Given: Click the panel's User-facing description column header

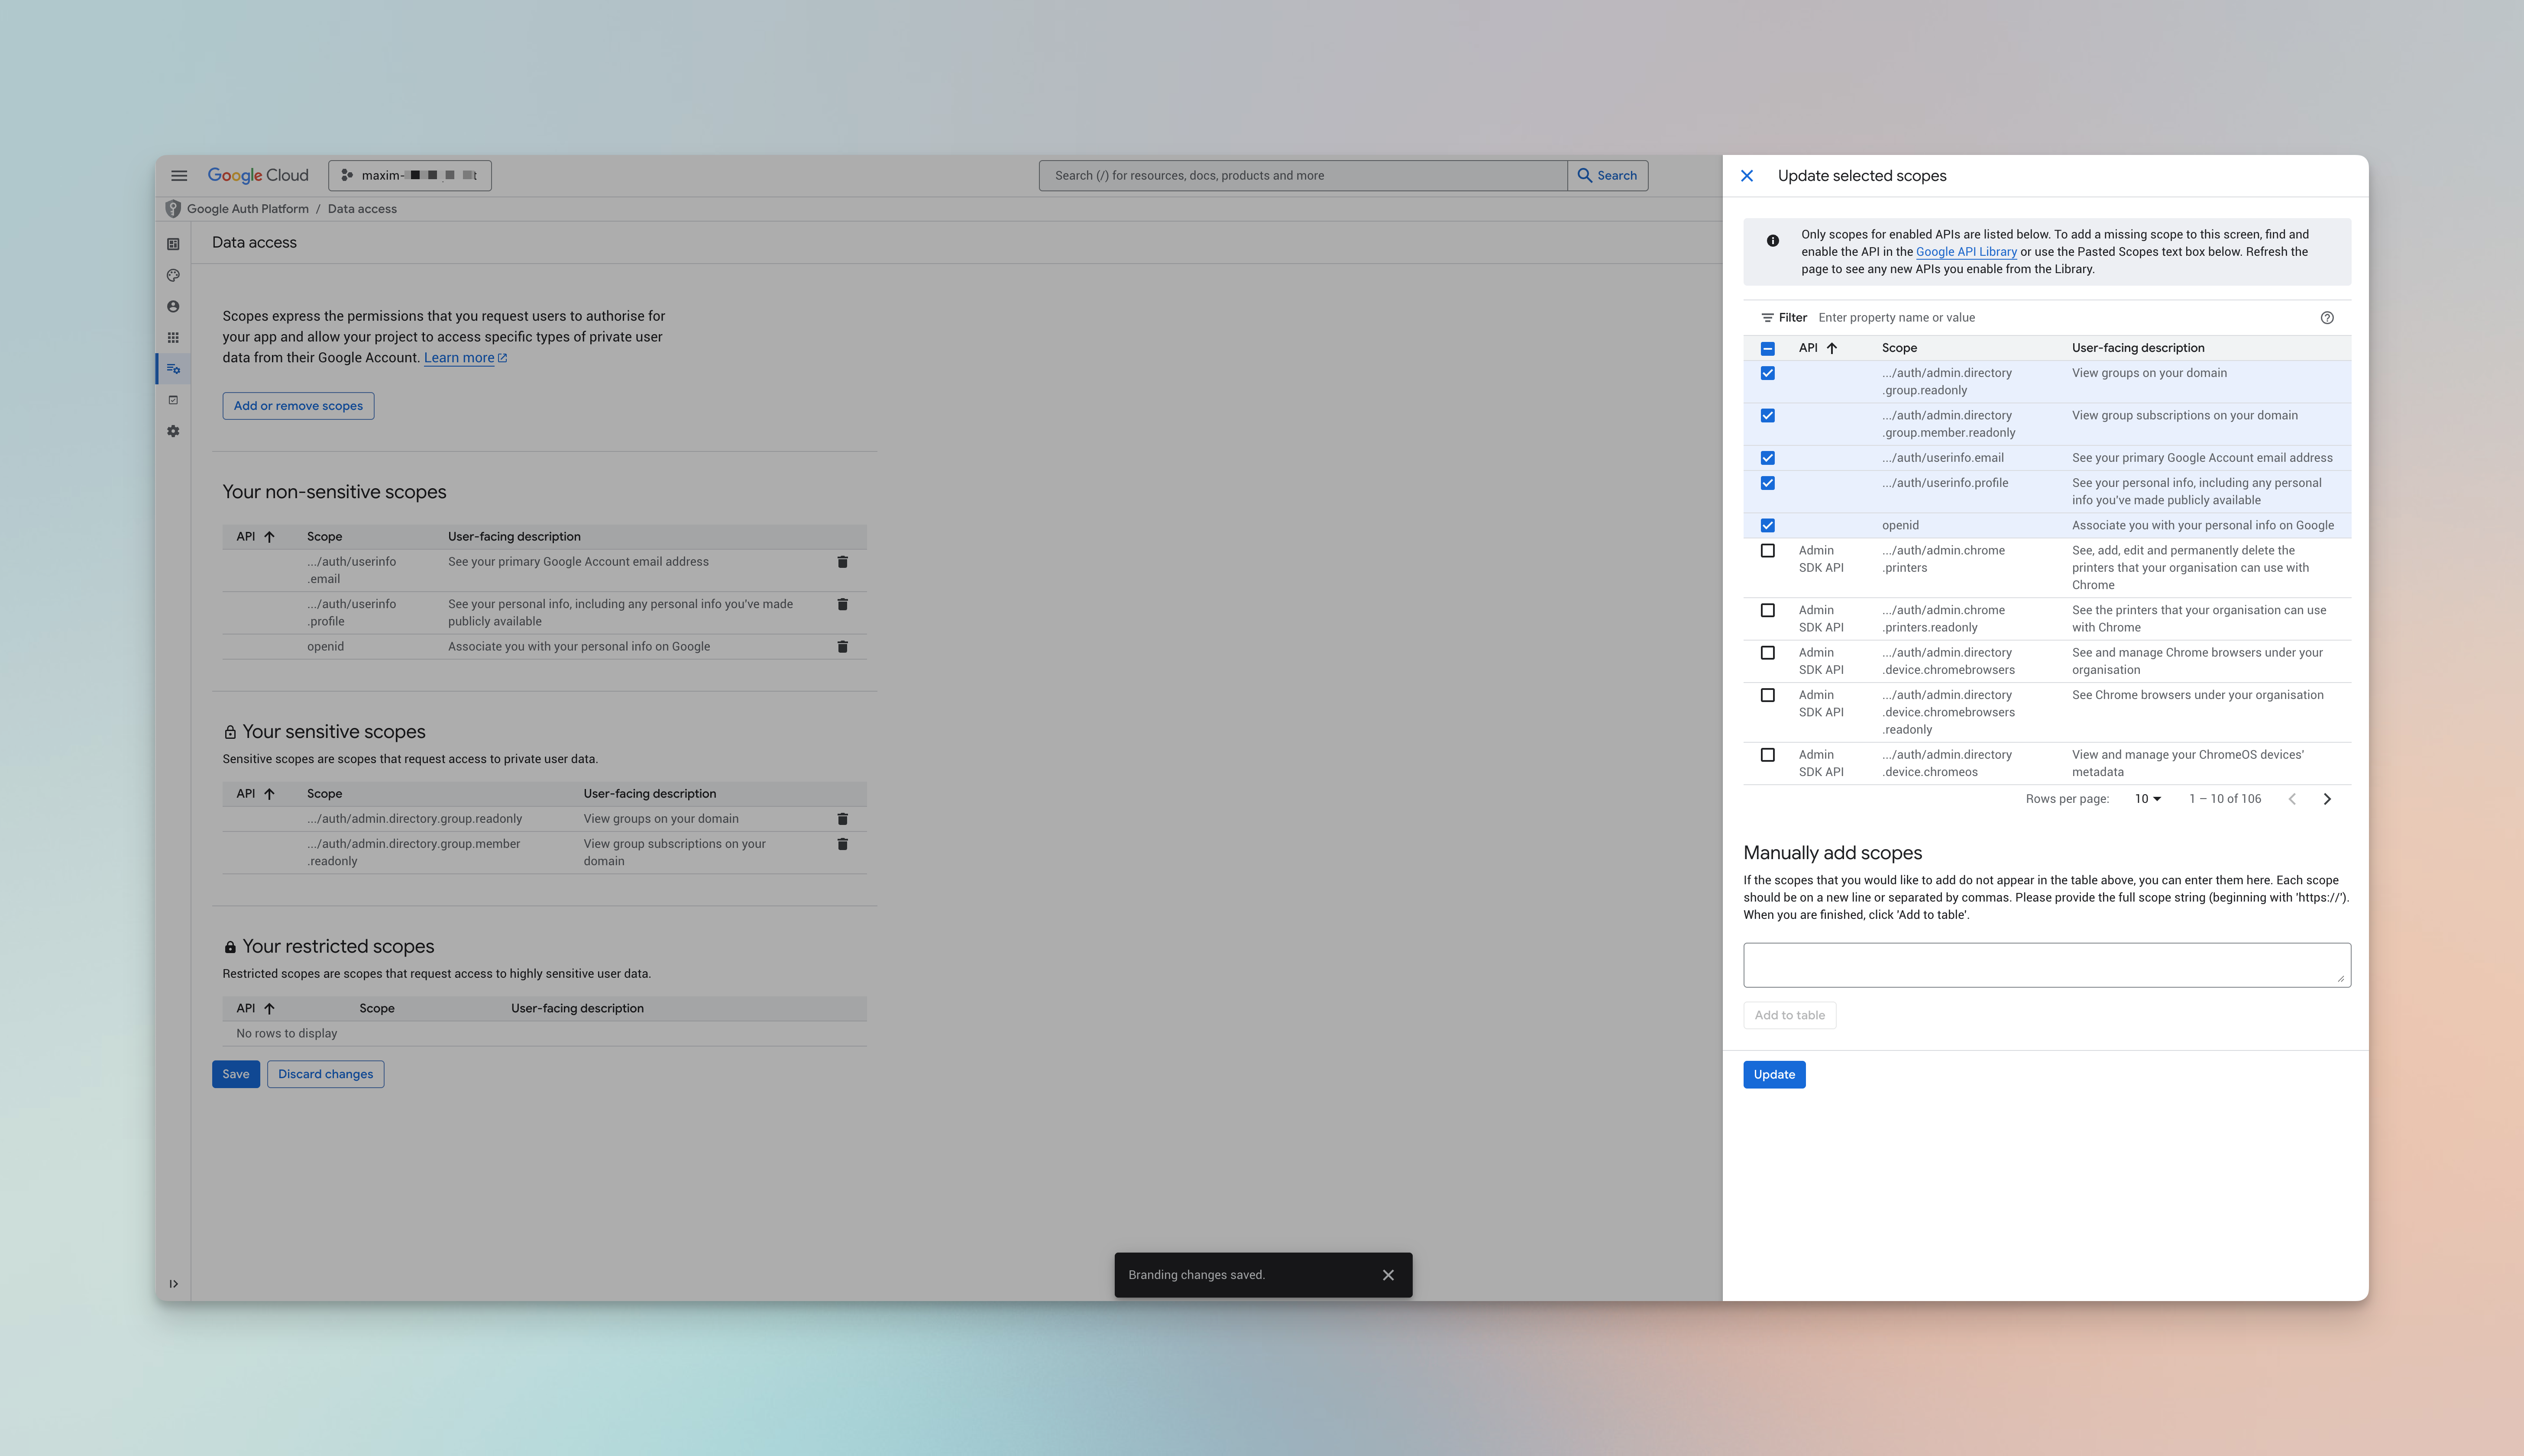Looking at the screenshot, I should [2138, 348].
